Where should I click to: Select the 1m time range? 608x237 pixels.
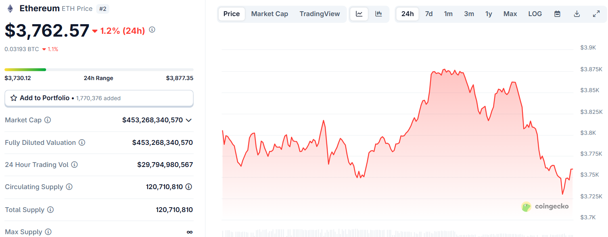tap(448, 14)
